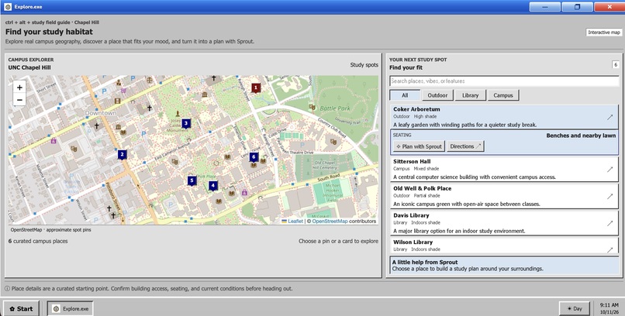Click the Explore.exe title bar icon
Viewport: 625px width, 316px height.
[x=8, y=7]
